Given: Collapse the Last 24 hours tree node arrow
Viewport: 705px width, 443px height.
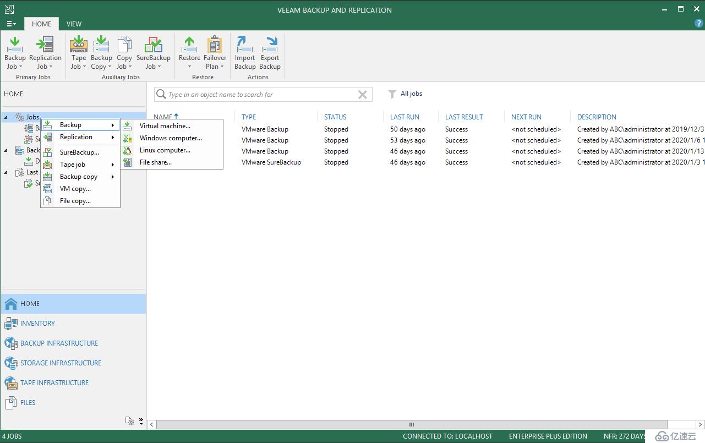Looking at the screenshot, I should (x=6, y=172).
